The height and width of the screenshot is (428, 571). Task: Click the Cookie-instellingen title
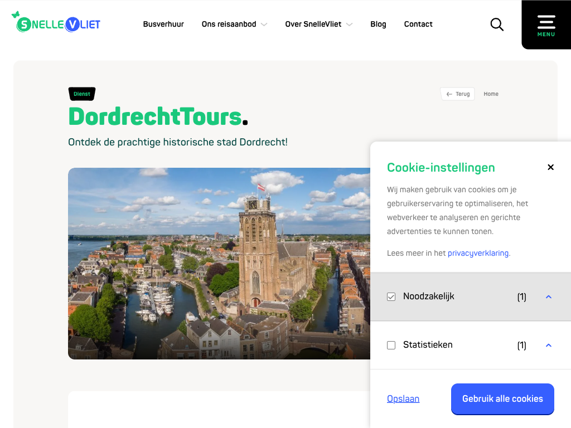pos(441,167)
